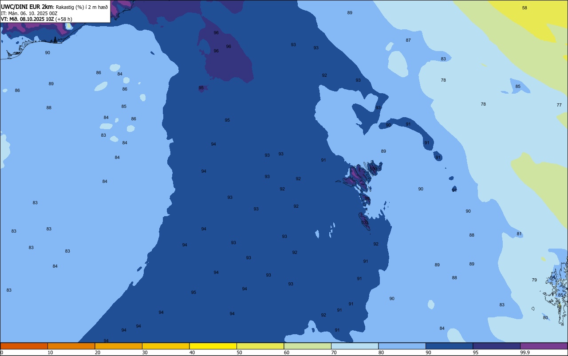Select the humidity value 79 near Norwegian coast
Viewport: 568px width, 356px height.
pyautogui.click(x=534, y=280)
